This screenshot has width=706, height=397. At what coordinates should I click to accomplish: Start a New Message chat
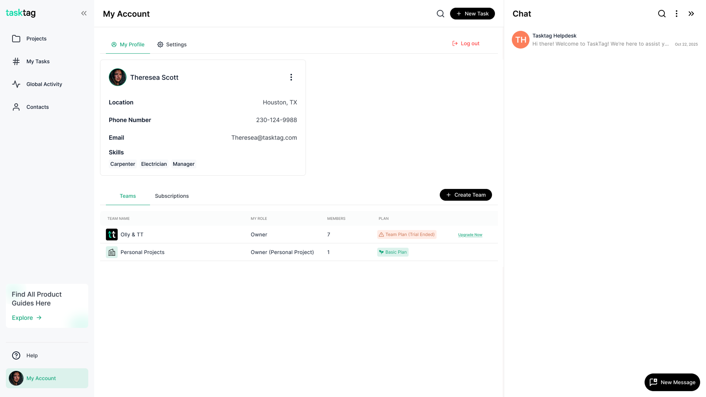(x=672, y=382)
